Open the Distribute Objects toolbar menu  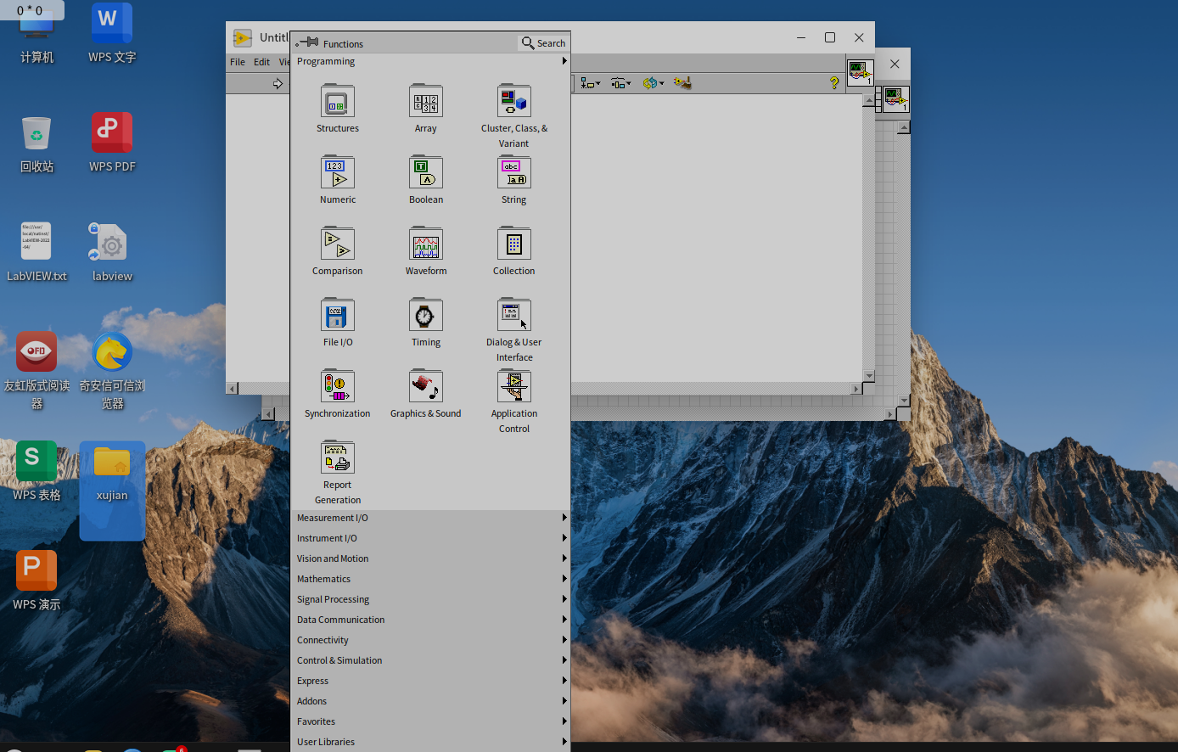[621, 83]
